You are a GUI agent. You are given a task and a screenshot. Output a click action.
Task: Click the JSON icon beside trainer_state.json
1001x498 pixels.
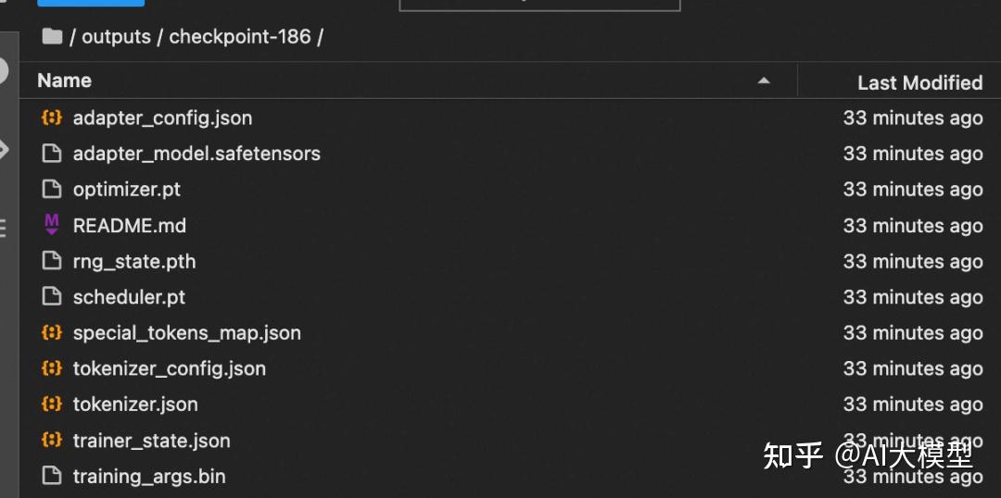coord(52,441)
